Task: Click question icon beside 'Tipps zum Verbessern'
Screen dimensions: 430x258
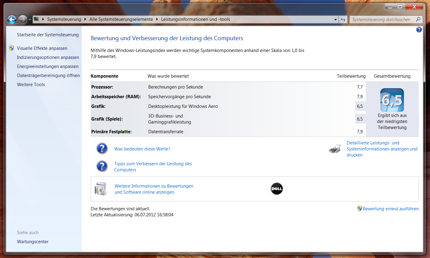Action: (x=102, y=166)
